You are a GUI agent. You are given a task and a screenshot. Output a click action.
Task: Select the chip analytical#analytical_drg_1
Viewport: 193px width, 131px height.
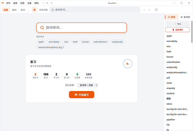point(51,47)
